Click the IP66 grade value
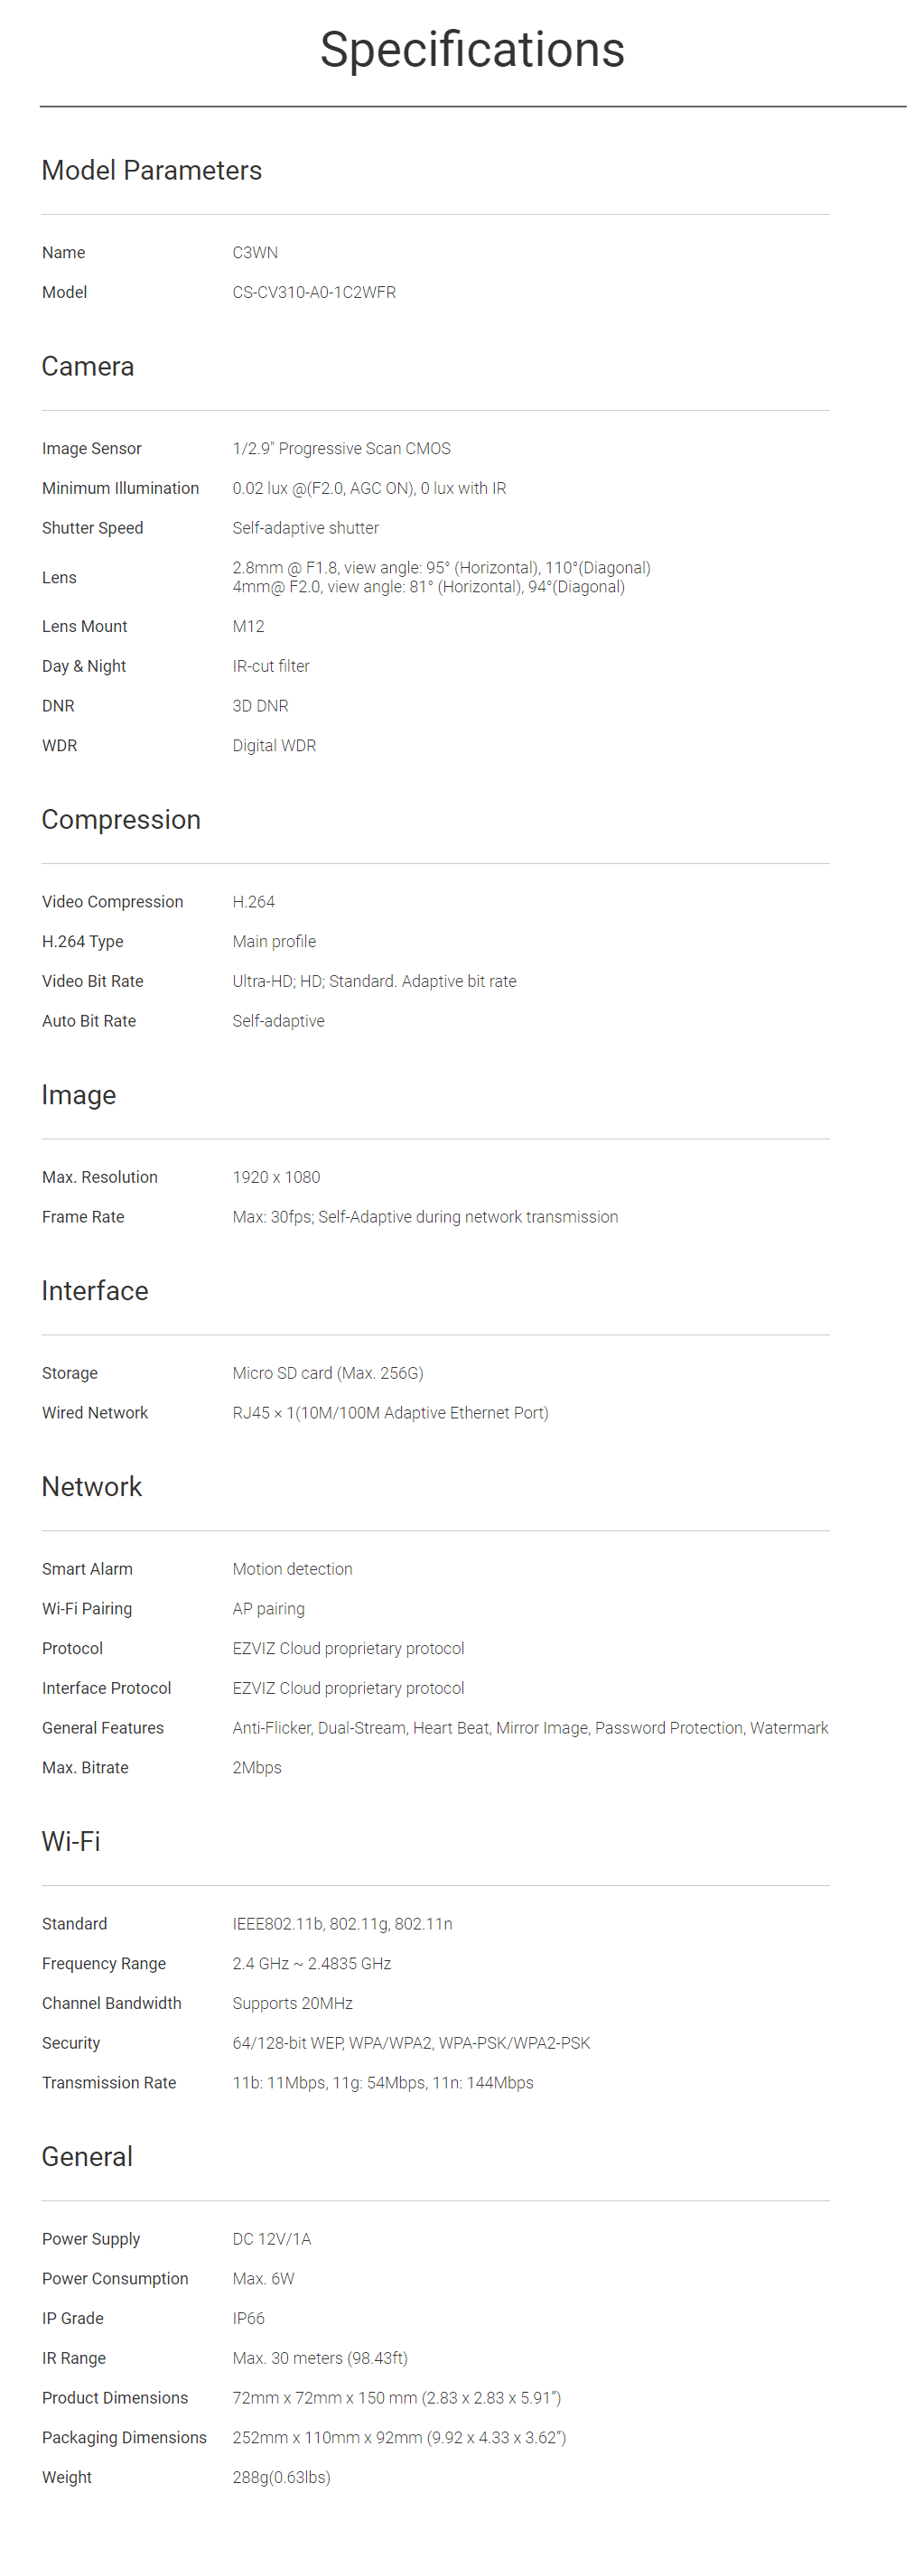Image resolution: width=923 pixels, height=2576 pixels. [x=249, y=2319]
